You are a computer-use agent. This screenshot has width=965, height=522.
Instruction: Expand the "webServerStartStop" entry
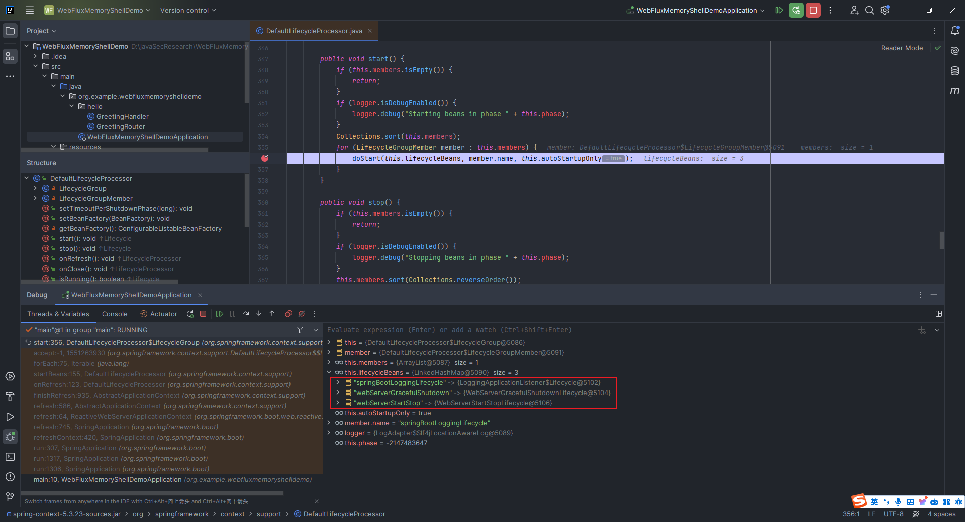pos(338,403)
